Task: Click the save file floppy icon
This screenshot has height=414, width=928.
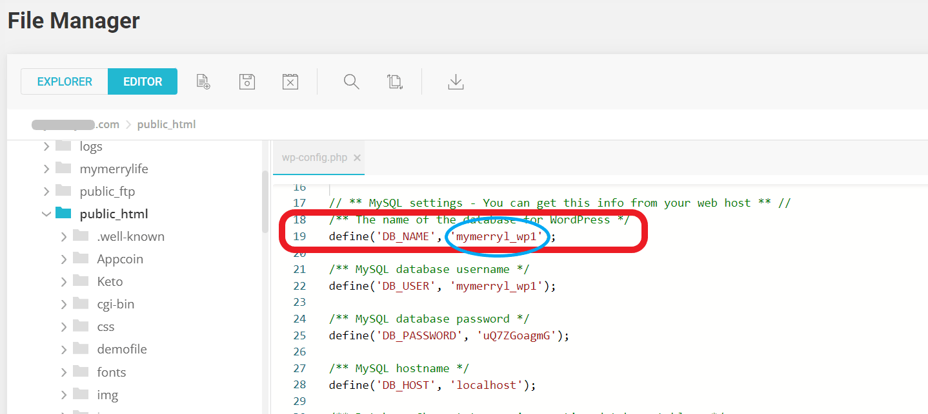Action: click(x=247, y=82)
